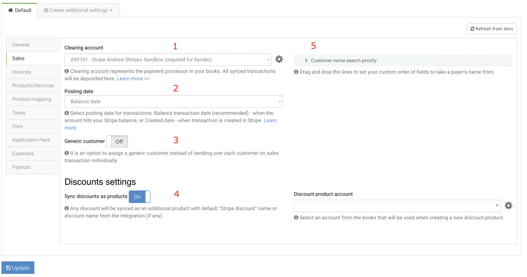Open Create additional settings tab menu
This screenshot has height=277, width=527.
coord(78,10)
